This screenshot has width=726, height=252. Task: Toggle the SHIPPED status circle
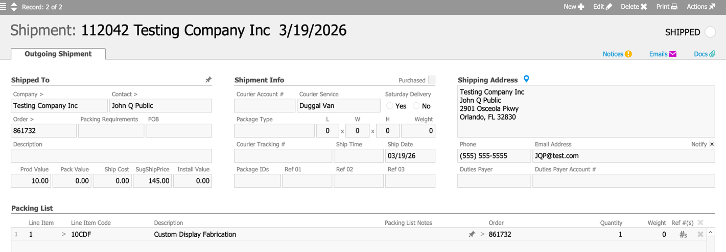[710, 32]
